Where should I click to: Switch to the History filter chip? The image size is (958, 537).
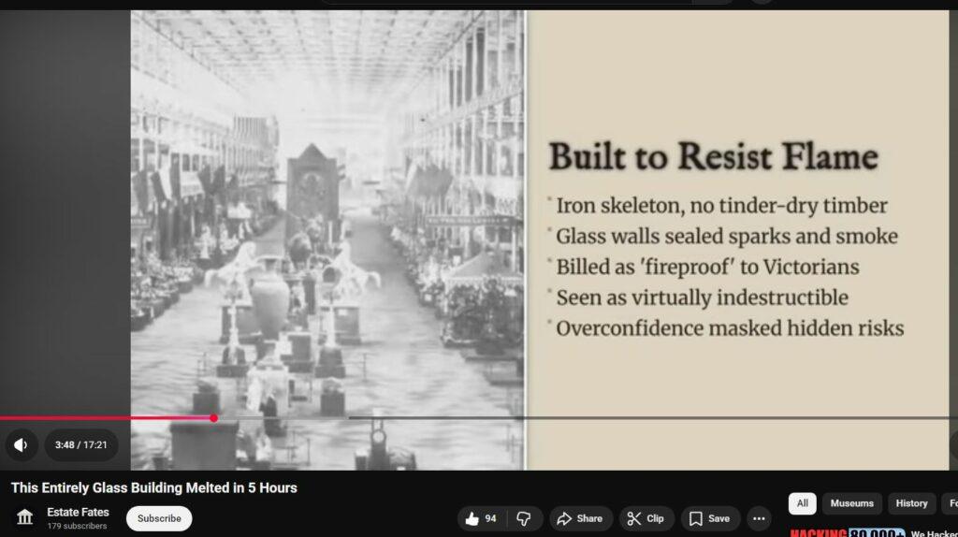click(911, 503)
